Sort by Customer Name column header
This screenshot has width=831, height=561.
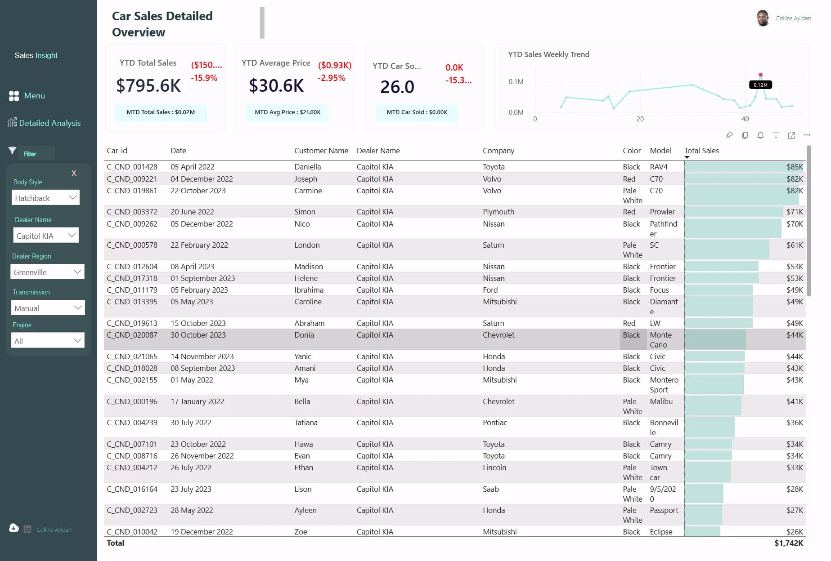tap(321, 151)
